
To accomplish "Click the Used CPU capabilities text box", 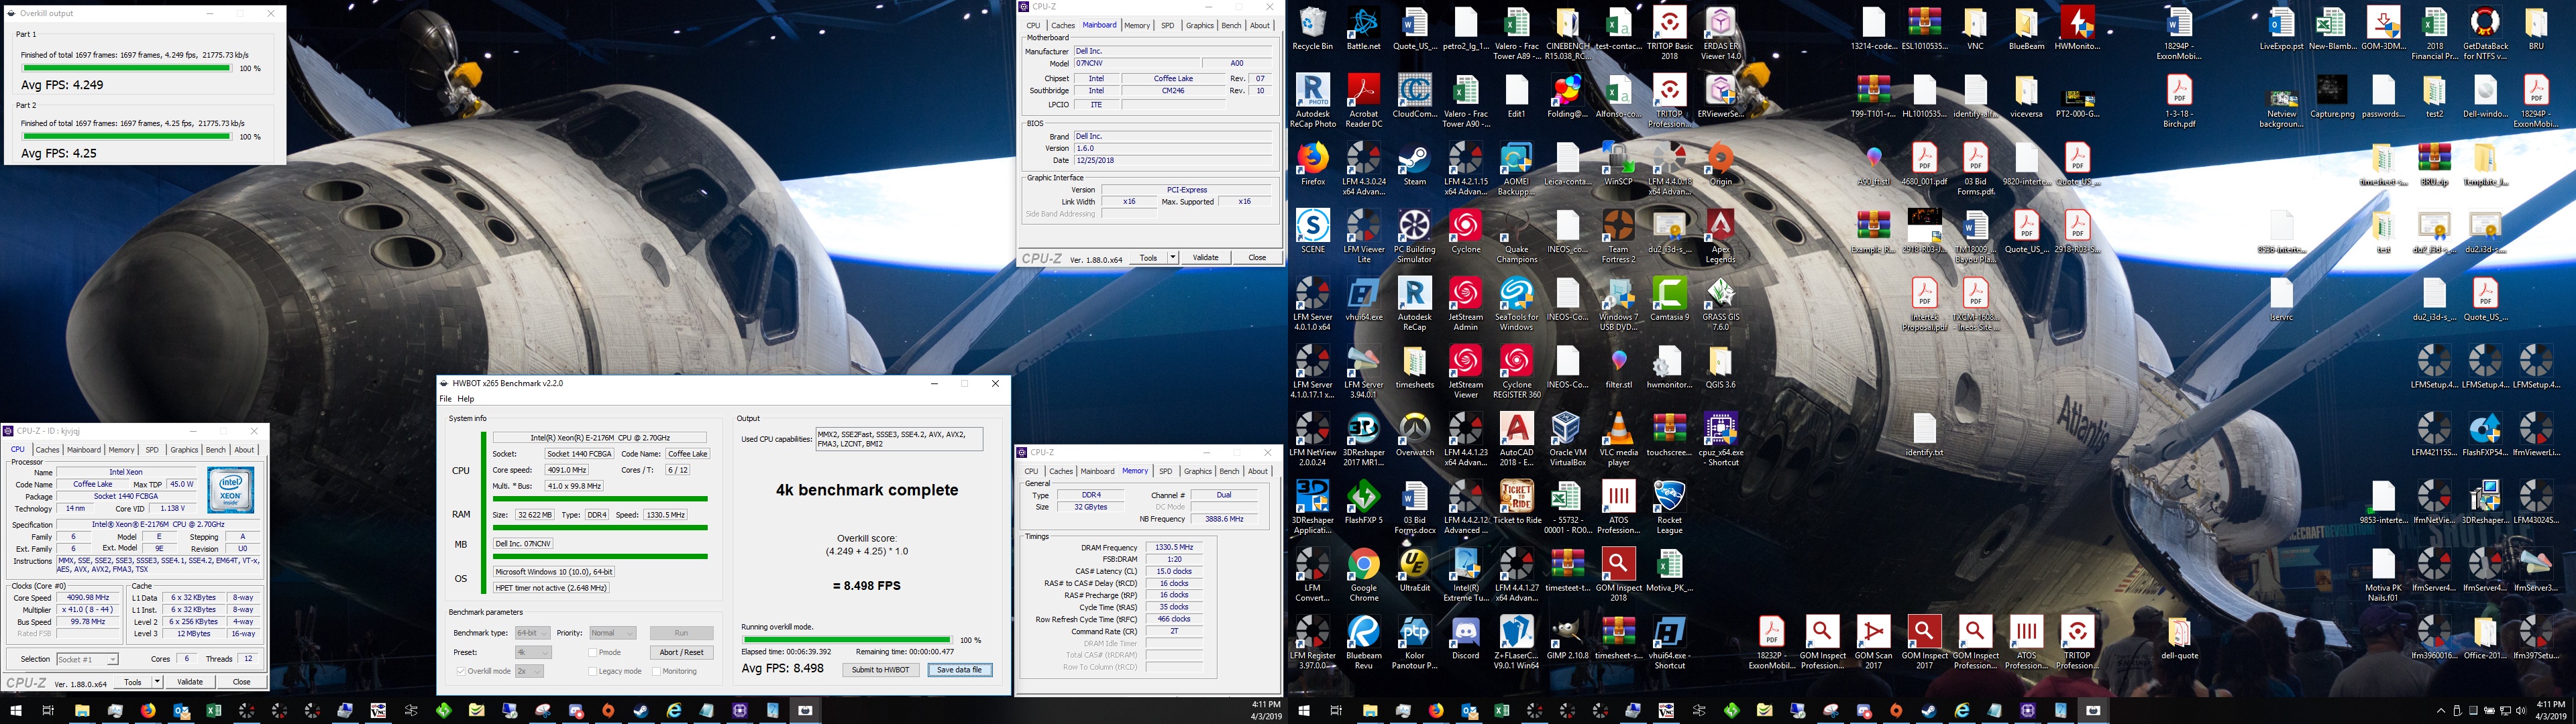I will 899,439.
